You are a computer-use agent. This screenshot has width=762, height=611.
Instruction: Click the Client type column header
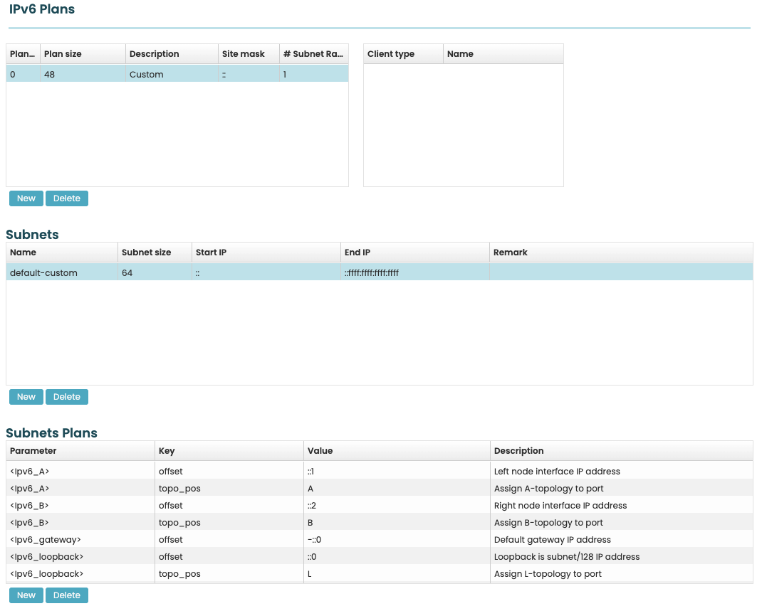point(403,54)
